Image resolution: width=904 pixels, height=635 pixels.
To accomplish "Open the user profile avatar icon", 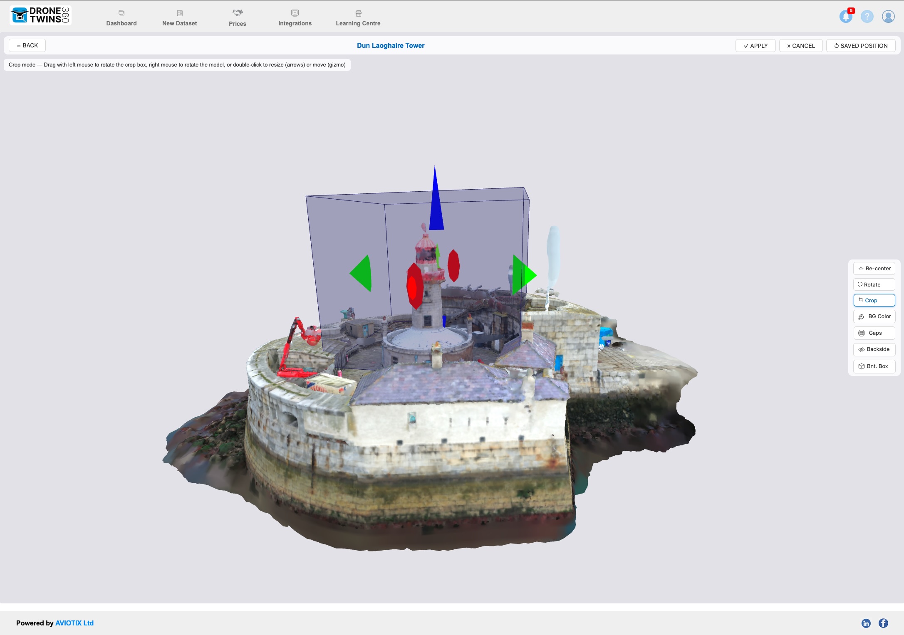I will pyautogui.click(x=888, y=17).
